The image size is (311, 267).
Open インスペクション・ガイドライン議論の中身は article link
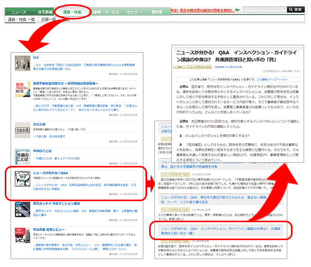tap(220, 231)
